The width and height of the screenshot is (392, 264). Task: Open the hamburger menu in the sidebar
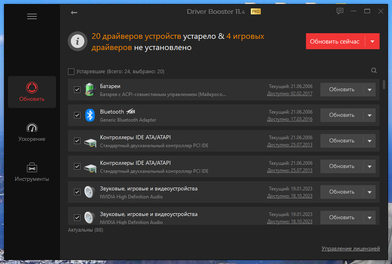pos(32,16)
